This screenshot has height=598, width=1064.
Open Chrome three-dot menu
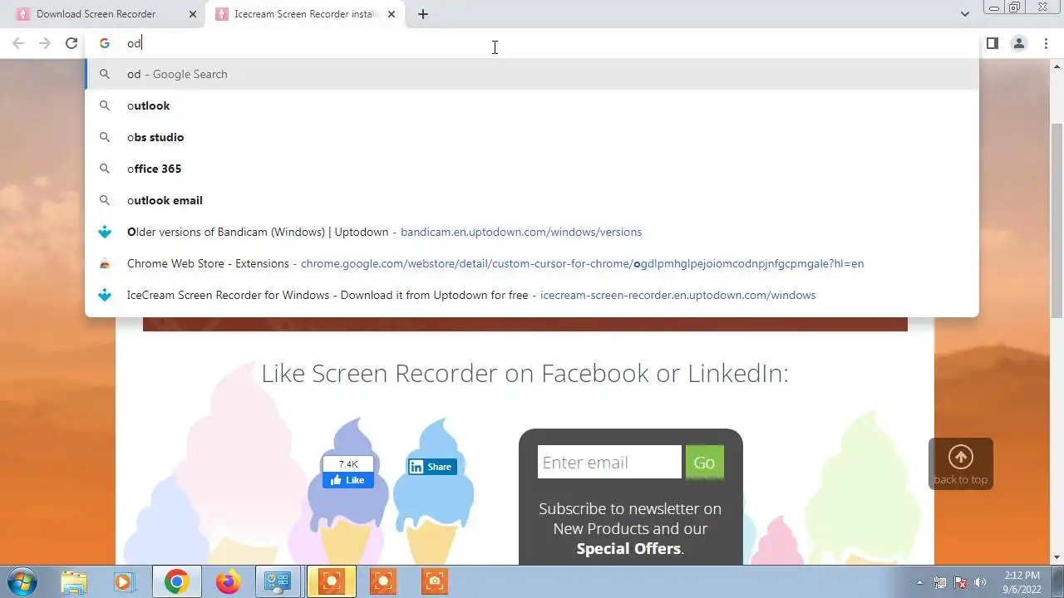tap(1046, 43)
